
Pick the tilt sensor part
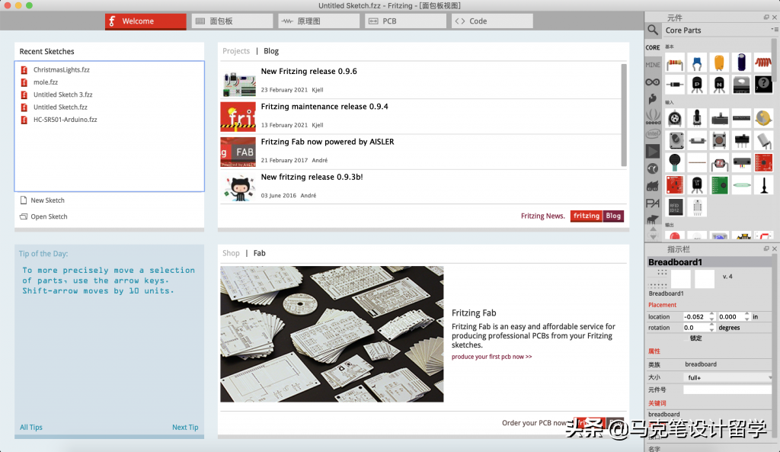[763, 140]
